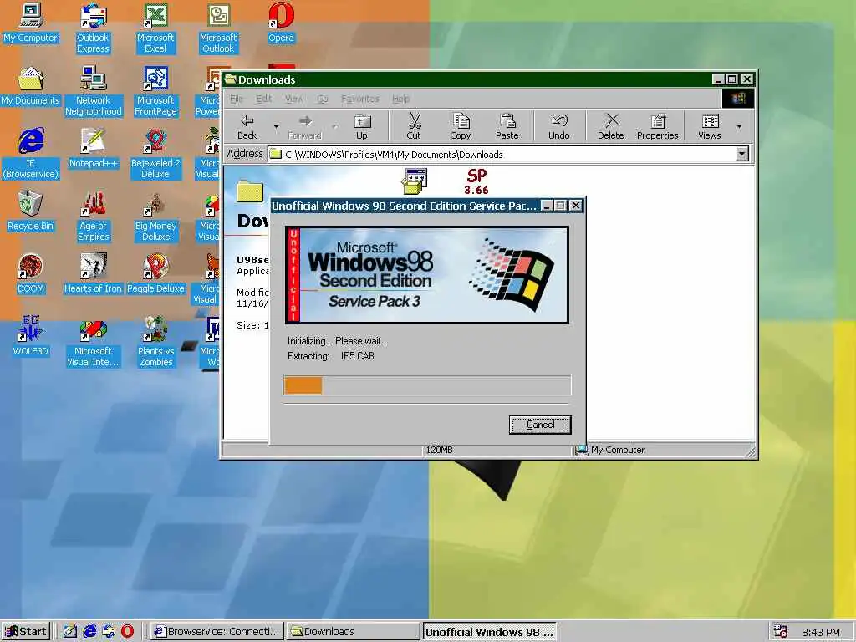Viewport: 856px width, 642px height.
Task: Click the Service Pack 3 banner image
Action: point(427,275)
